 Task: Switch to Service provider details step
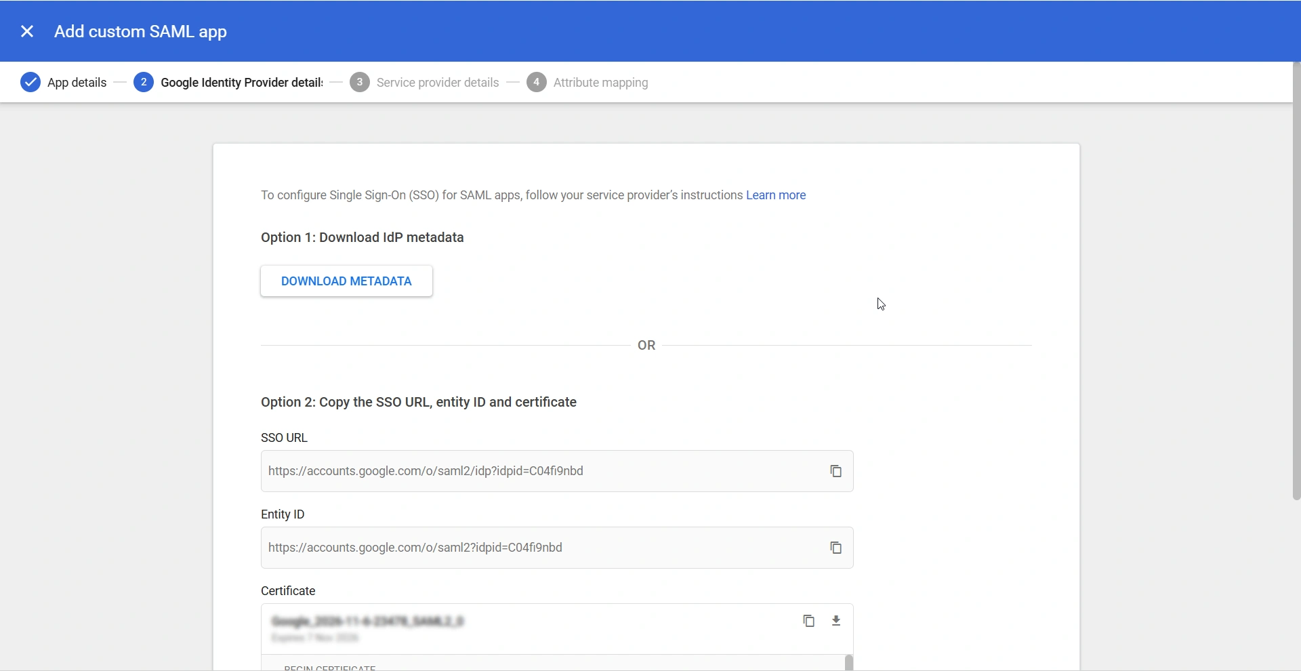pyautogui.click(x=437, y=82)
